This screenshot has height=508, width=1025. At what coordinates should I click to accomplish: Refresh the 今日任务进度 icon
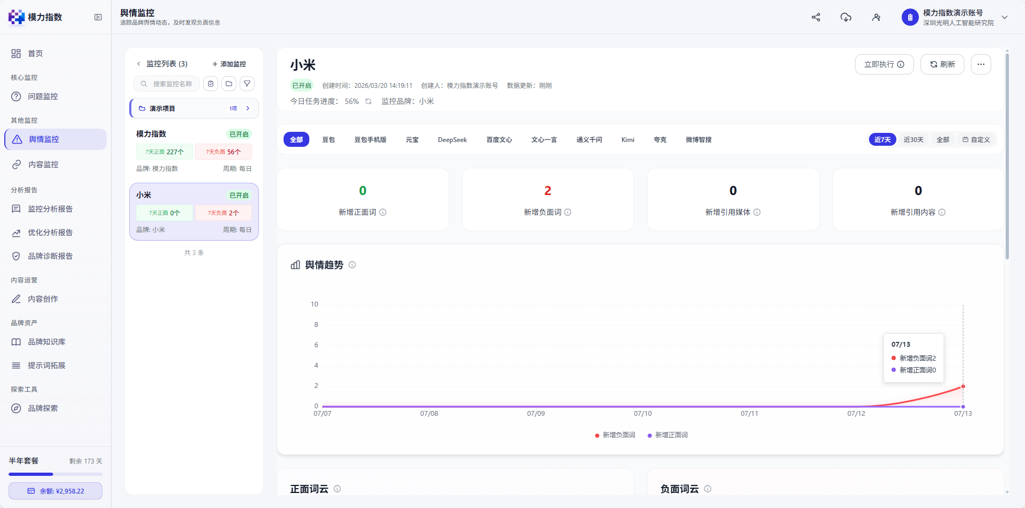click(x=368, y=101)
